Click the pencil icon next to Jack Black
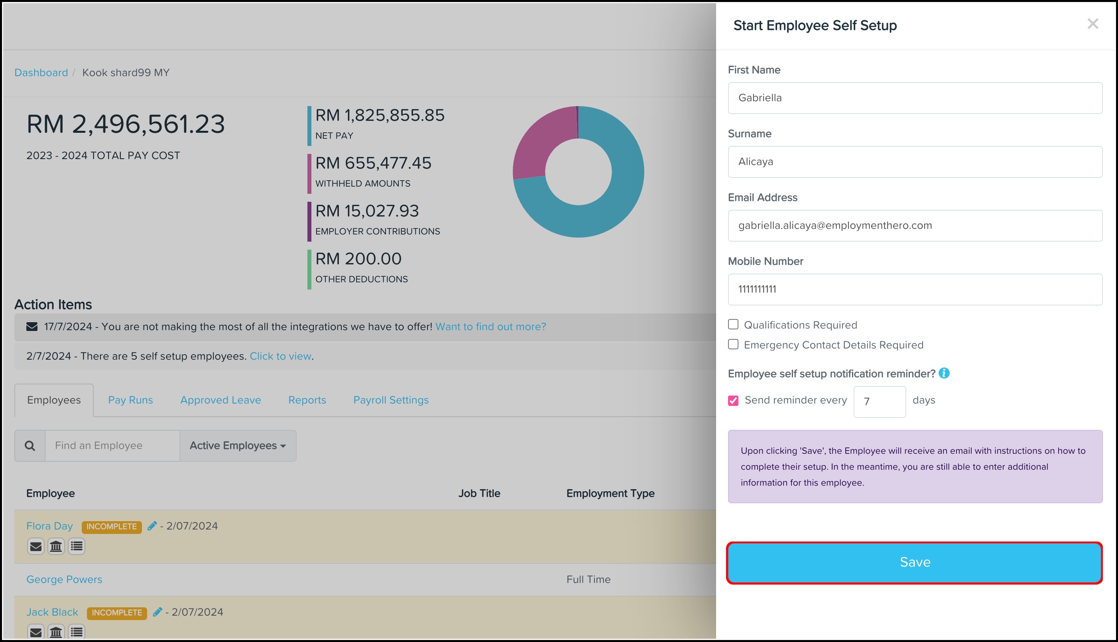This screenshot has width=1118, height=642. [x=157, y=612]
